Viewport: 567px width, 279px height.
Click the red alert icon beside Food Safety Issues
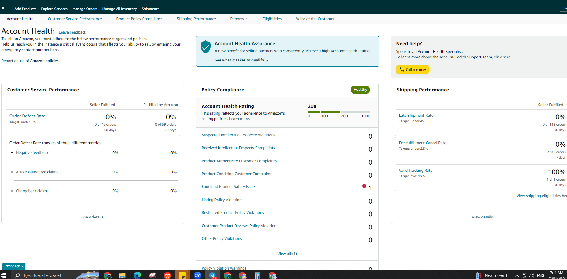coord(364,186)
